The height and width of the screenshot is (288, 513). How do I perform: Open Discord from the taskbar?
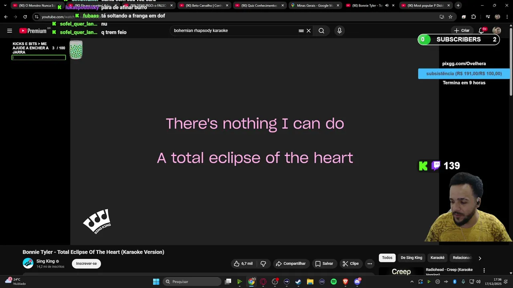pos(357,282)
